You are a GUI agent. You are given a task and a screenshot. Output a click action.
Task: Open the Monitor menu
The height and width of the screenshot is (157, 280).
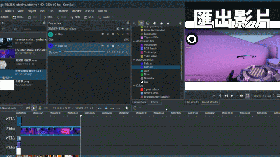pos(76,11)
